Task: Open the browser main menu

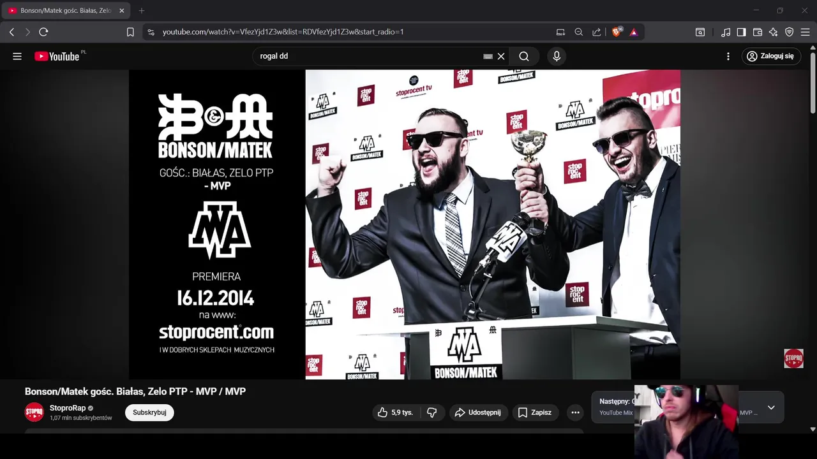Action: pyautogui.click(x=806, y=32)
